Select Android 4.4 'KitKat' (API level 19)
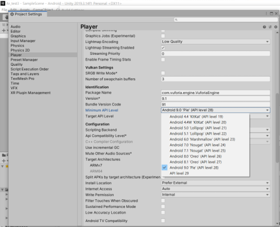 point(205,116)
